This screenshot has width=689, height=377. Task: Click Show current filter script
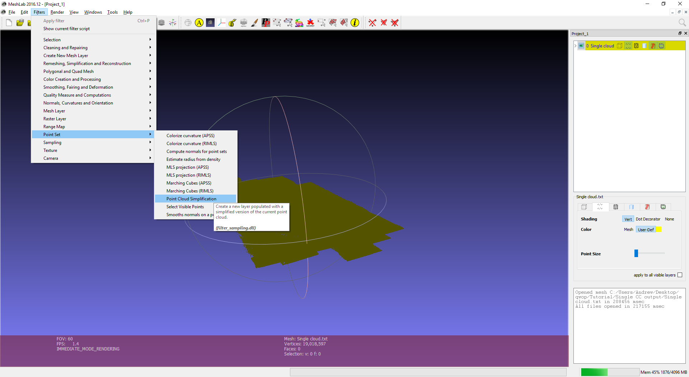[66, 29]
